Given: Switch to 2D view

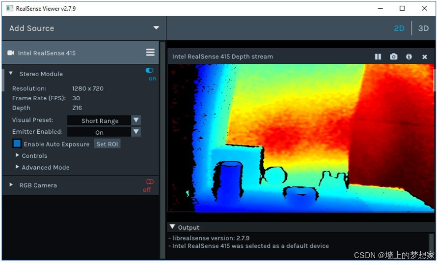Looking at the screenshot, I should click(399, 28).
